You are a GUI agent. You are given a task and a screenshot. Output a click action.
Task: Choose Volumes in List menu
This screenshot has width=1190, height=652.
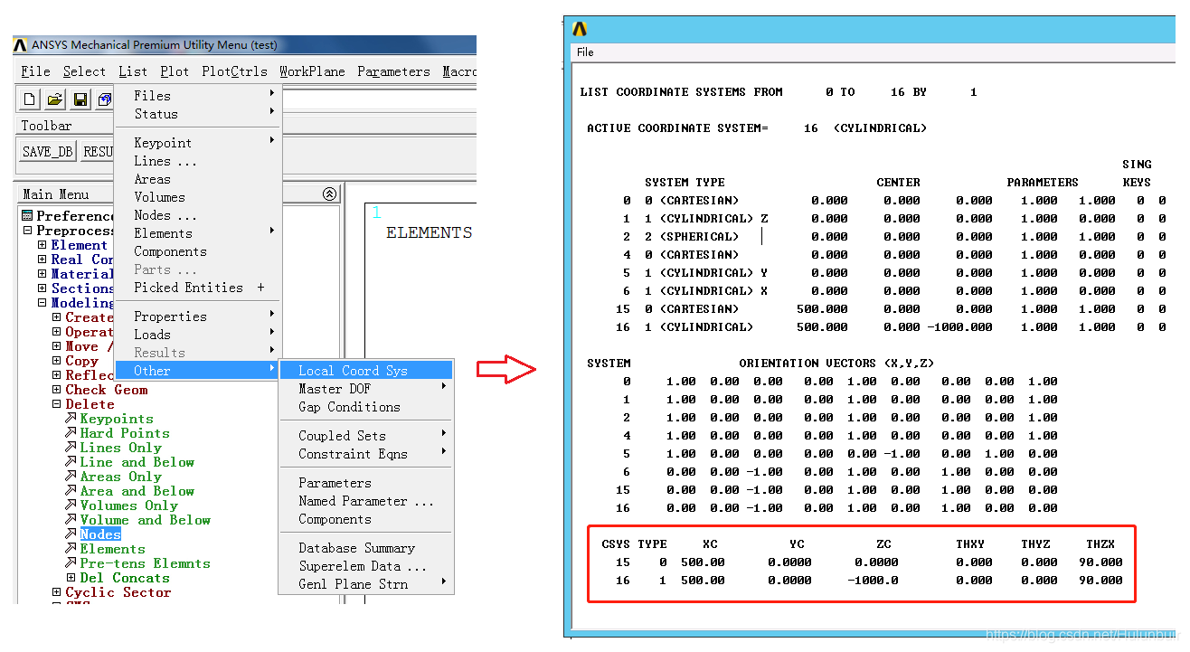(198, 197)
